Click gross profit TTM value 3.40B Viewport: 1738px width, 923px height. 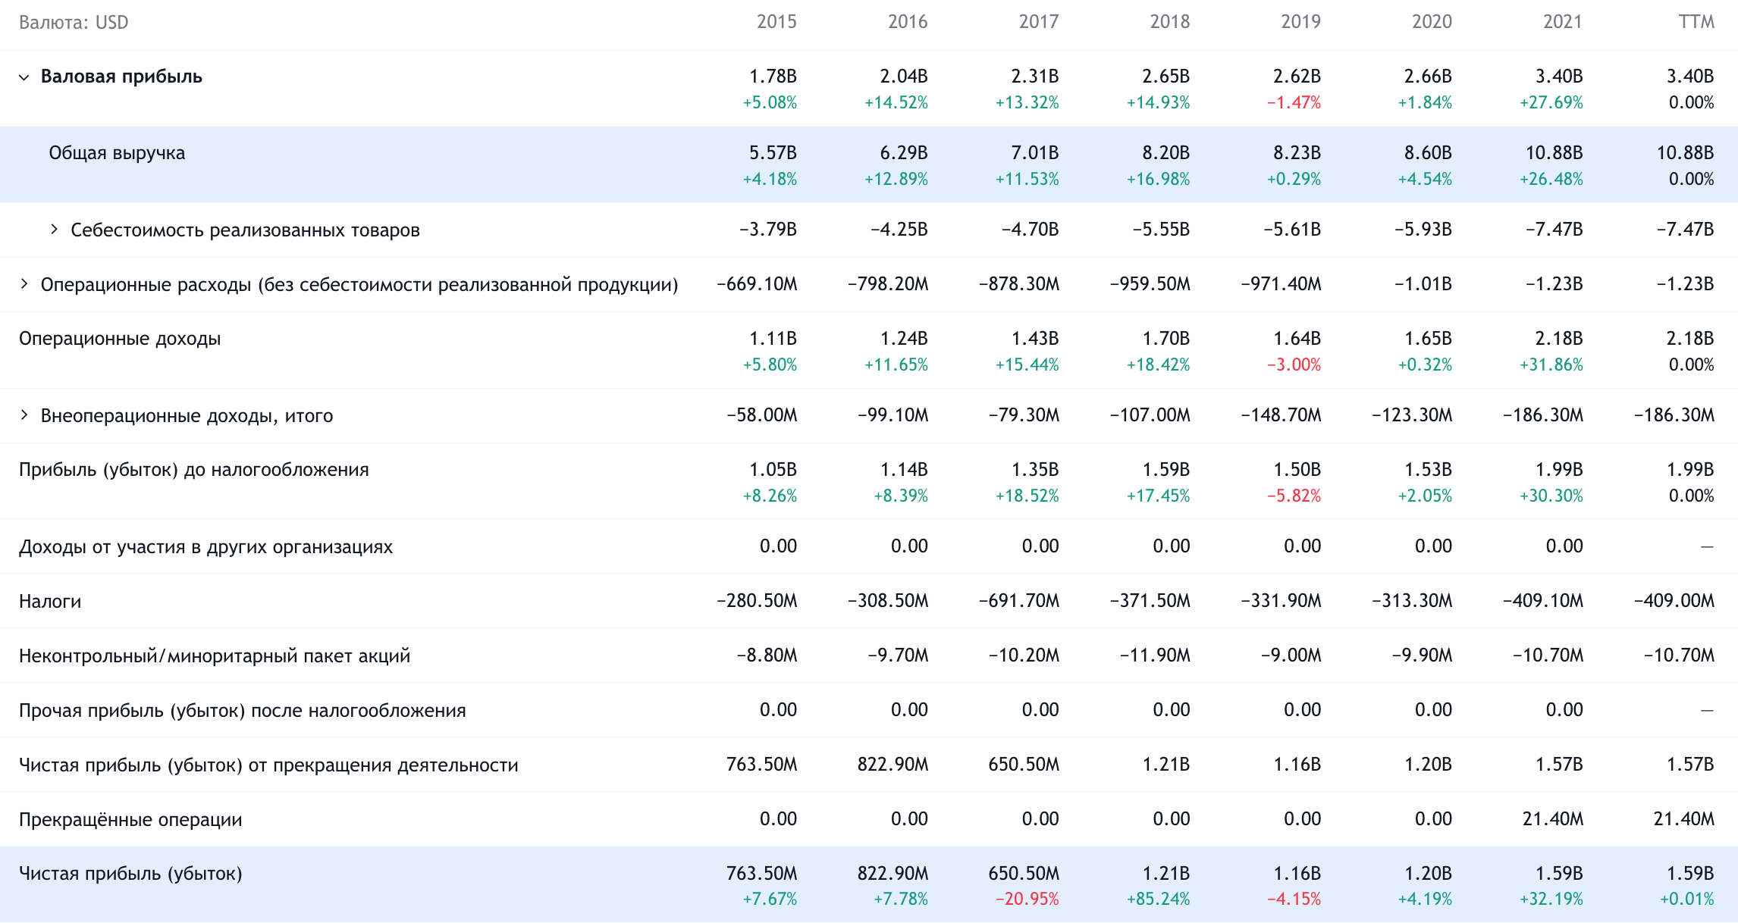tap(1690, 77)
